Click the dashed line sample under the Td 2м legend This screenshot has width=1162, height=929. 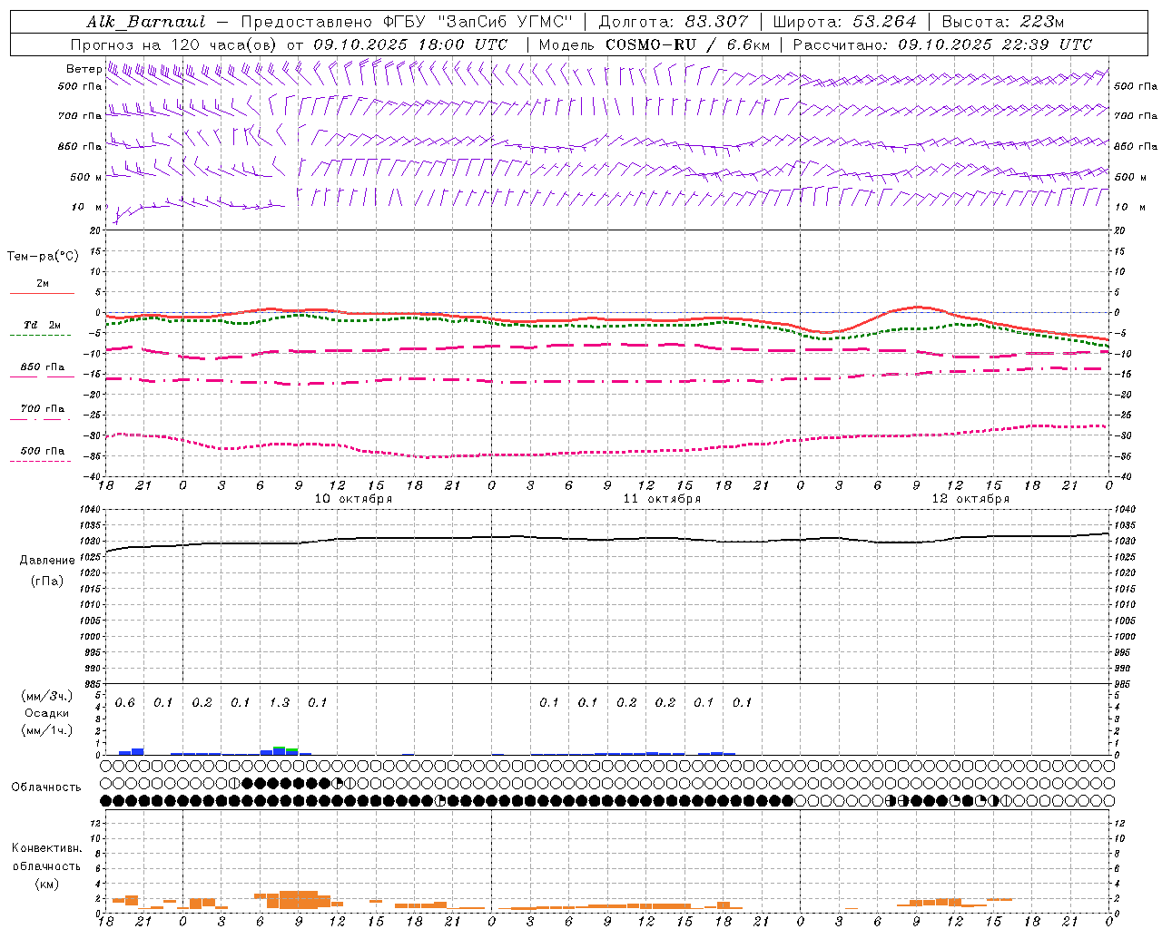[40, 335]
